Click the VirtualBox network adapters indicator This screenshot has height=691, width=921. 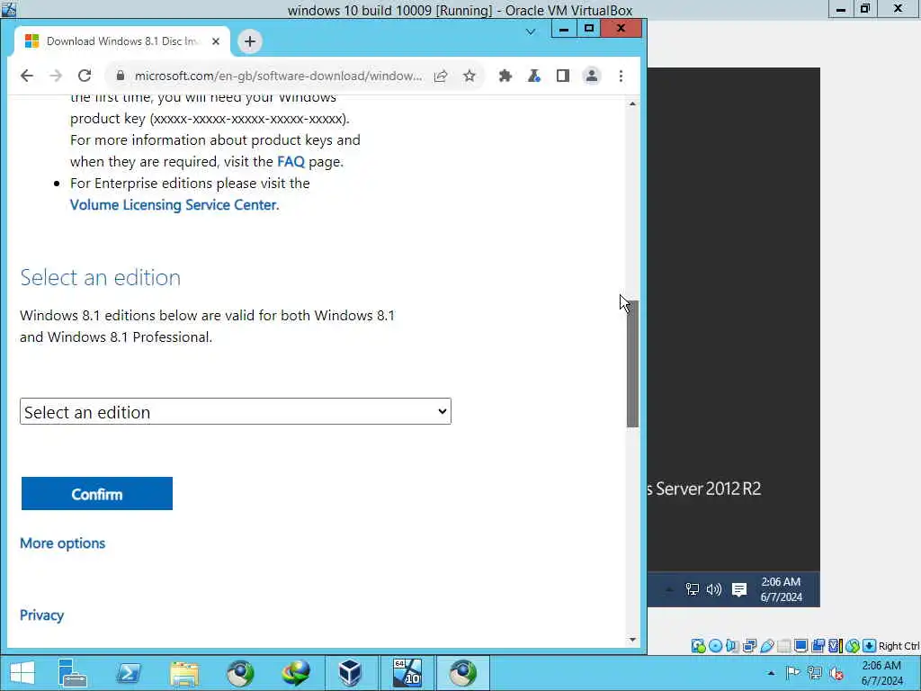click(749, 646)
